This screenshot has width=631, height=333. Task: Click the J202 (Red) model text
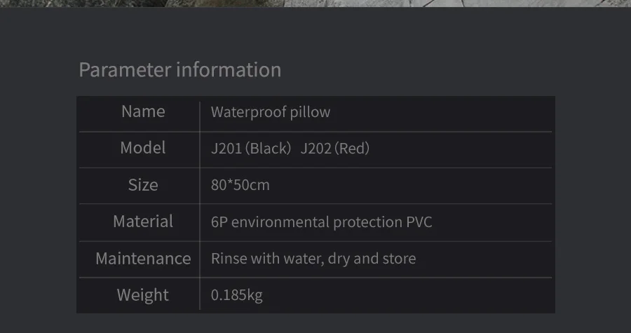tap(335, 149)
